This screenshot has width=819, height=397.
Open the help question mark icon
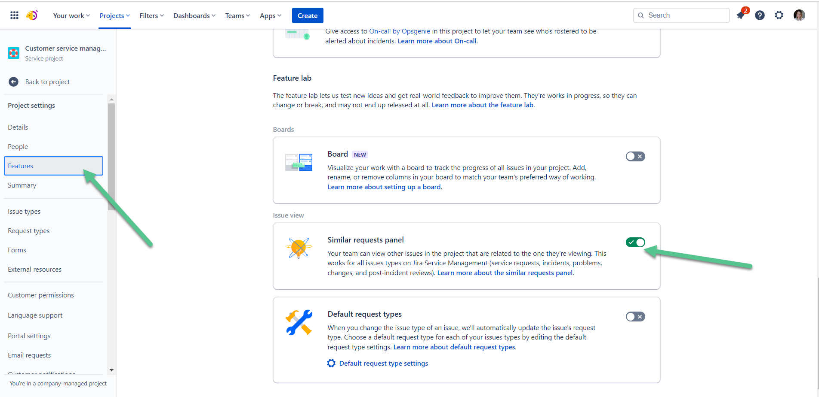tap(760, 15)
